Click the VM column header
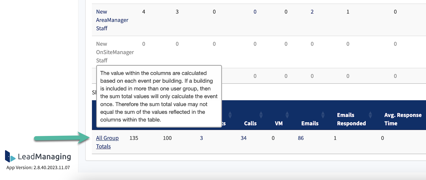The width and height of the screenshot is (426, 180). point(279,123)
